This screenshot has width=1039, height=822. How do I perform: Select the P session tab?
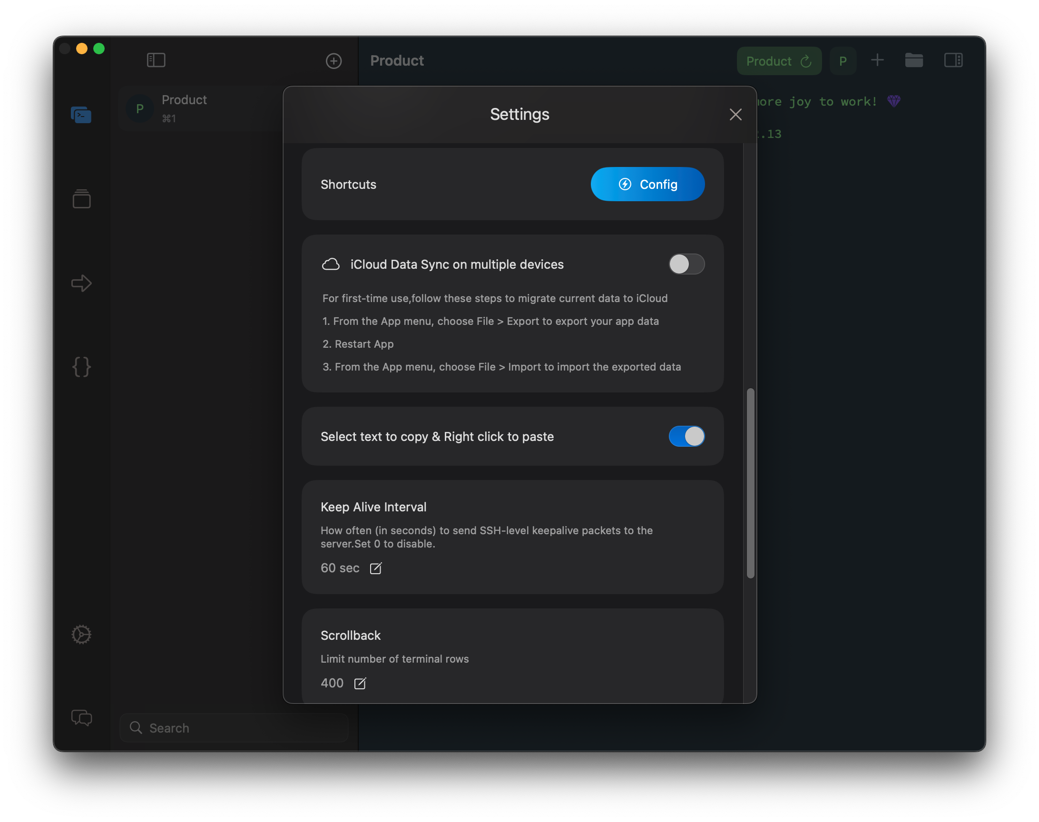coord(843,61)
